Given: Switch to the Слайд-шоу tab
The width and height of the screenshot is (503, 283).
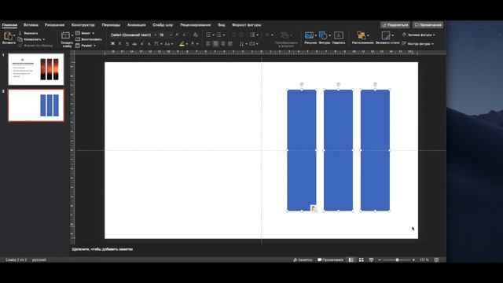Looking at the screenshot, I should [x=163, y=24].
